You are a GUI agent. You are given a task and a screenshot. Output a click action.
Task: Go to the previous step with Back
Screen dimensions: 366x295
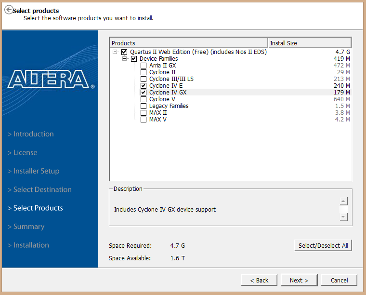tap(259, 280)
